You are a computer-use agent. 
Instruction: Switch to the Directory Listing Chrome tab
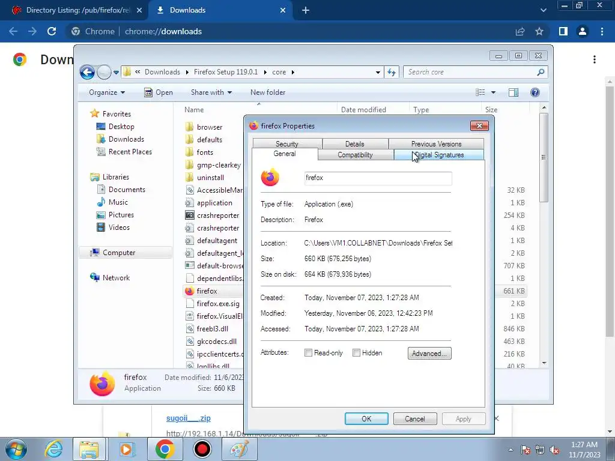(77, 10)
